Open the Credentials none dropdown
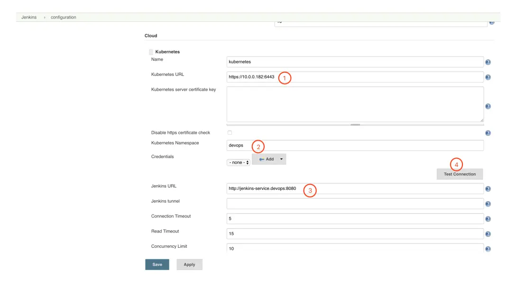Image resolution: width=516 pixels, height=281 pixels. 238,162
